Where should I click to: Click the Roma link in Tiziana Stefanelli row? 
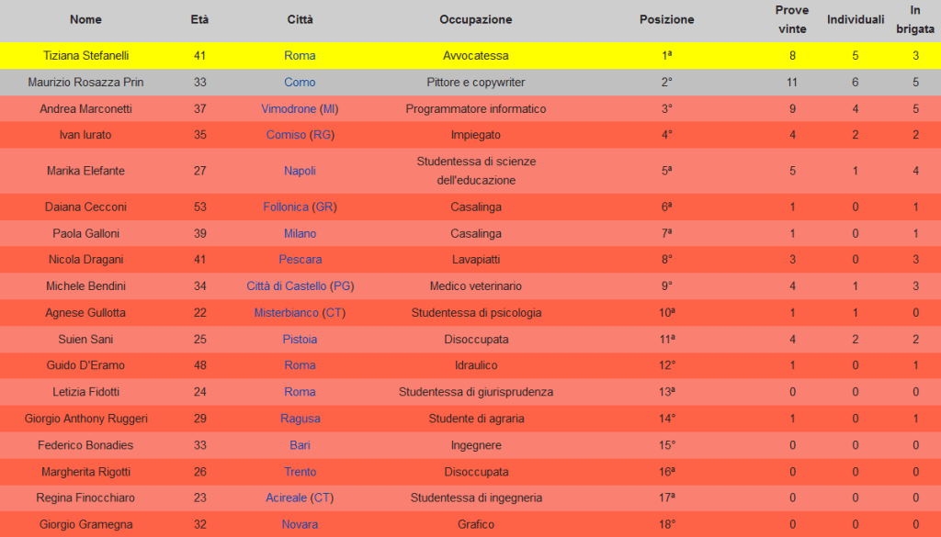[300, 55]
